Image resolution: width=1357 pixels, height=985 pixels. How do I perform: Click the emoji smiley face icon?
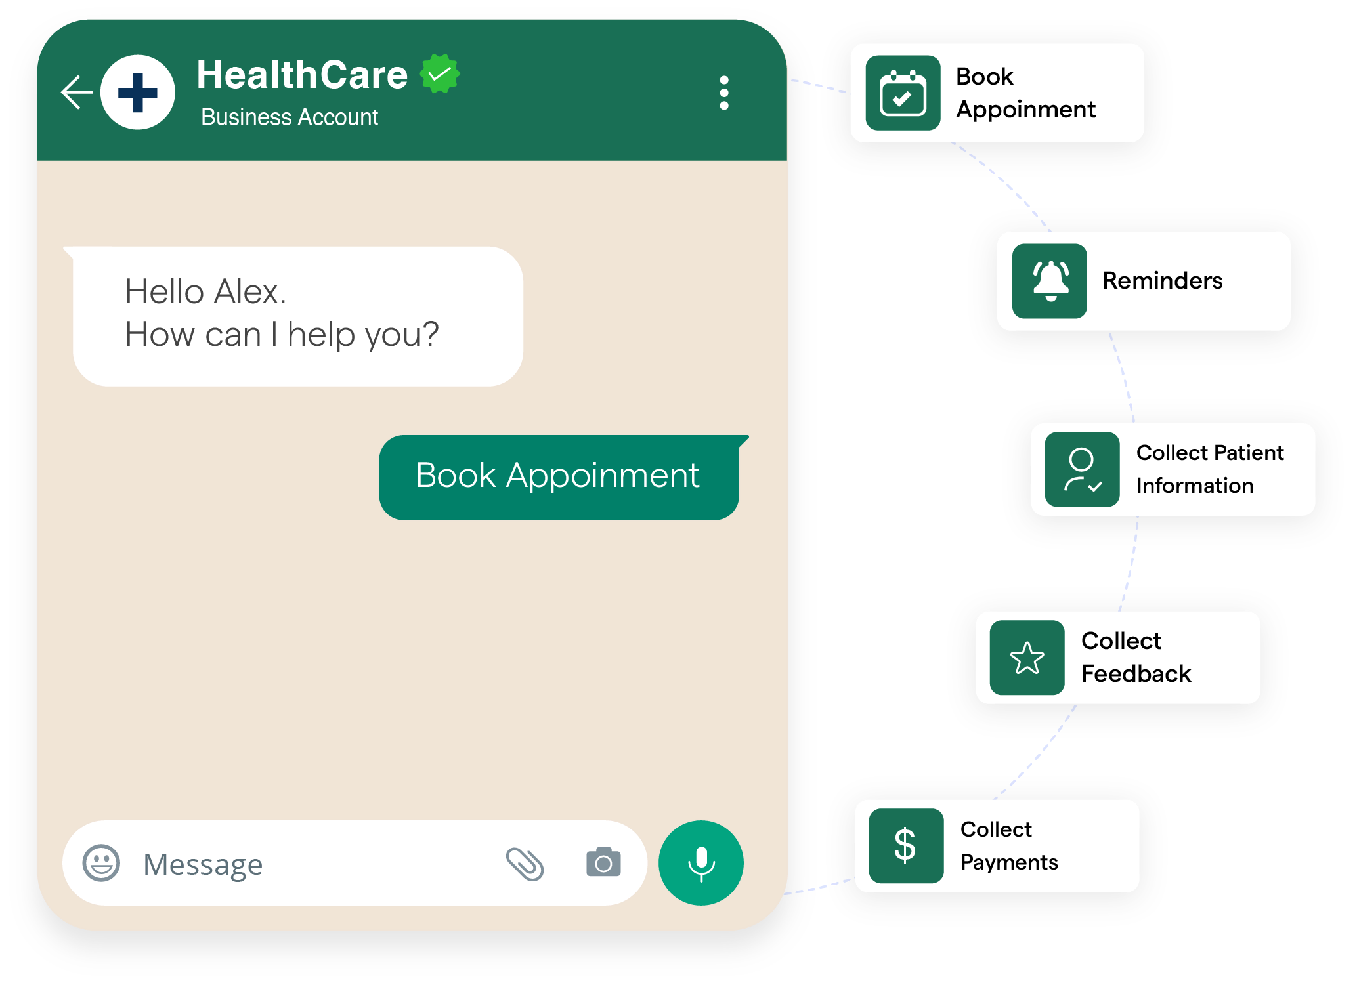coord(105,864)
